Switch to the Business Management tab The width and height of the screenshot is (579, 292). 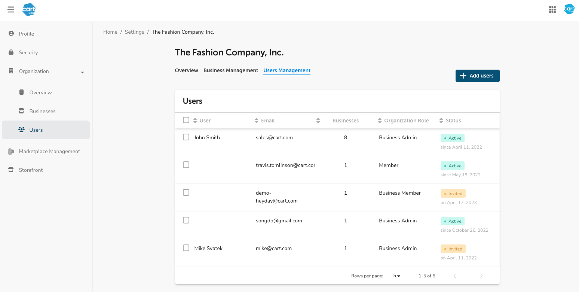[x=231, y=70]
